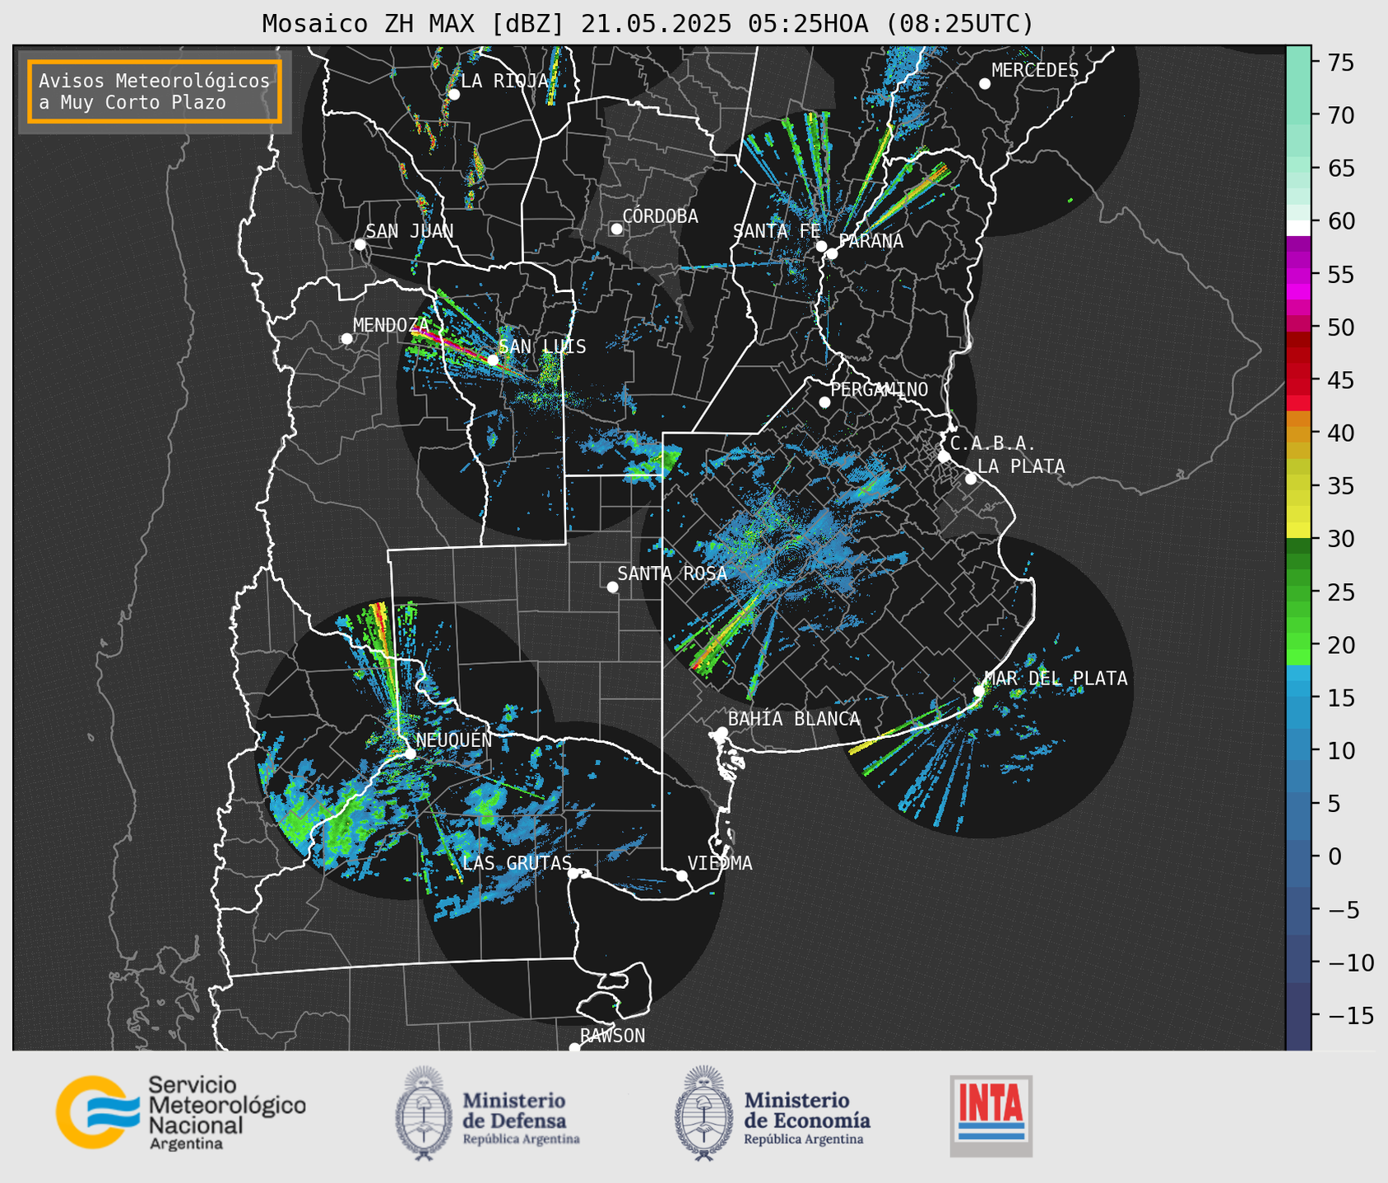Click the PERGAMINO label text
The width and height of the screenshot is (1388, 1183).
pyautogui.click(x=880, y=389)
